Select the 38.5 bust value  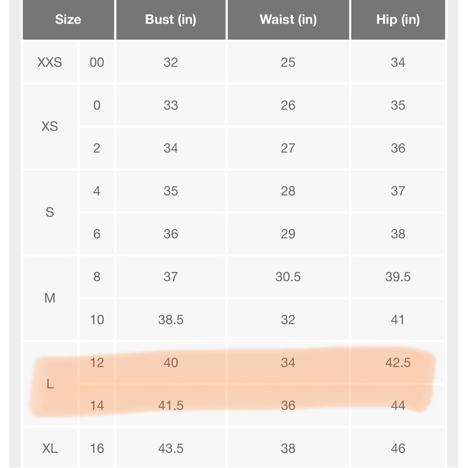(x=171, y=320)
